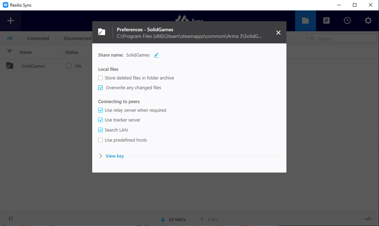This screenshot has width=379, height=226.
Task: Close the Preferences dialog
Action: tap(278, 33)
